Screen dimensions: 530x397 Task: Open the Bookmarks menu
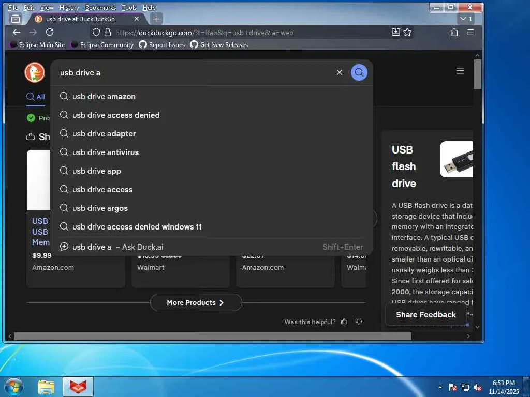(x=100, y=7)
